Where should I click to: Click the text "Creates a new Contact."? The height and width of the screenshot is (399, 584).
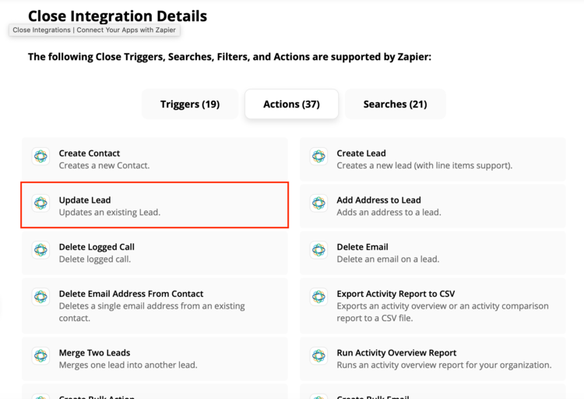click(104, 165)
